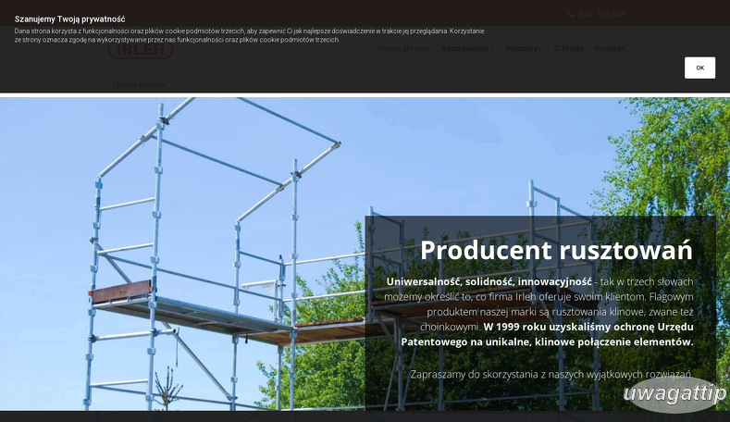Accept cookies with the OK button

(699, 68)
